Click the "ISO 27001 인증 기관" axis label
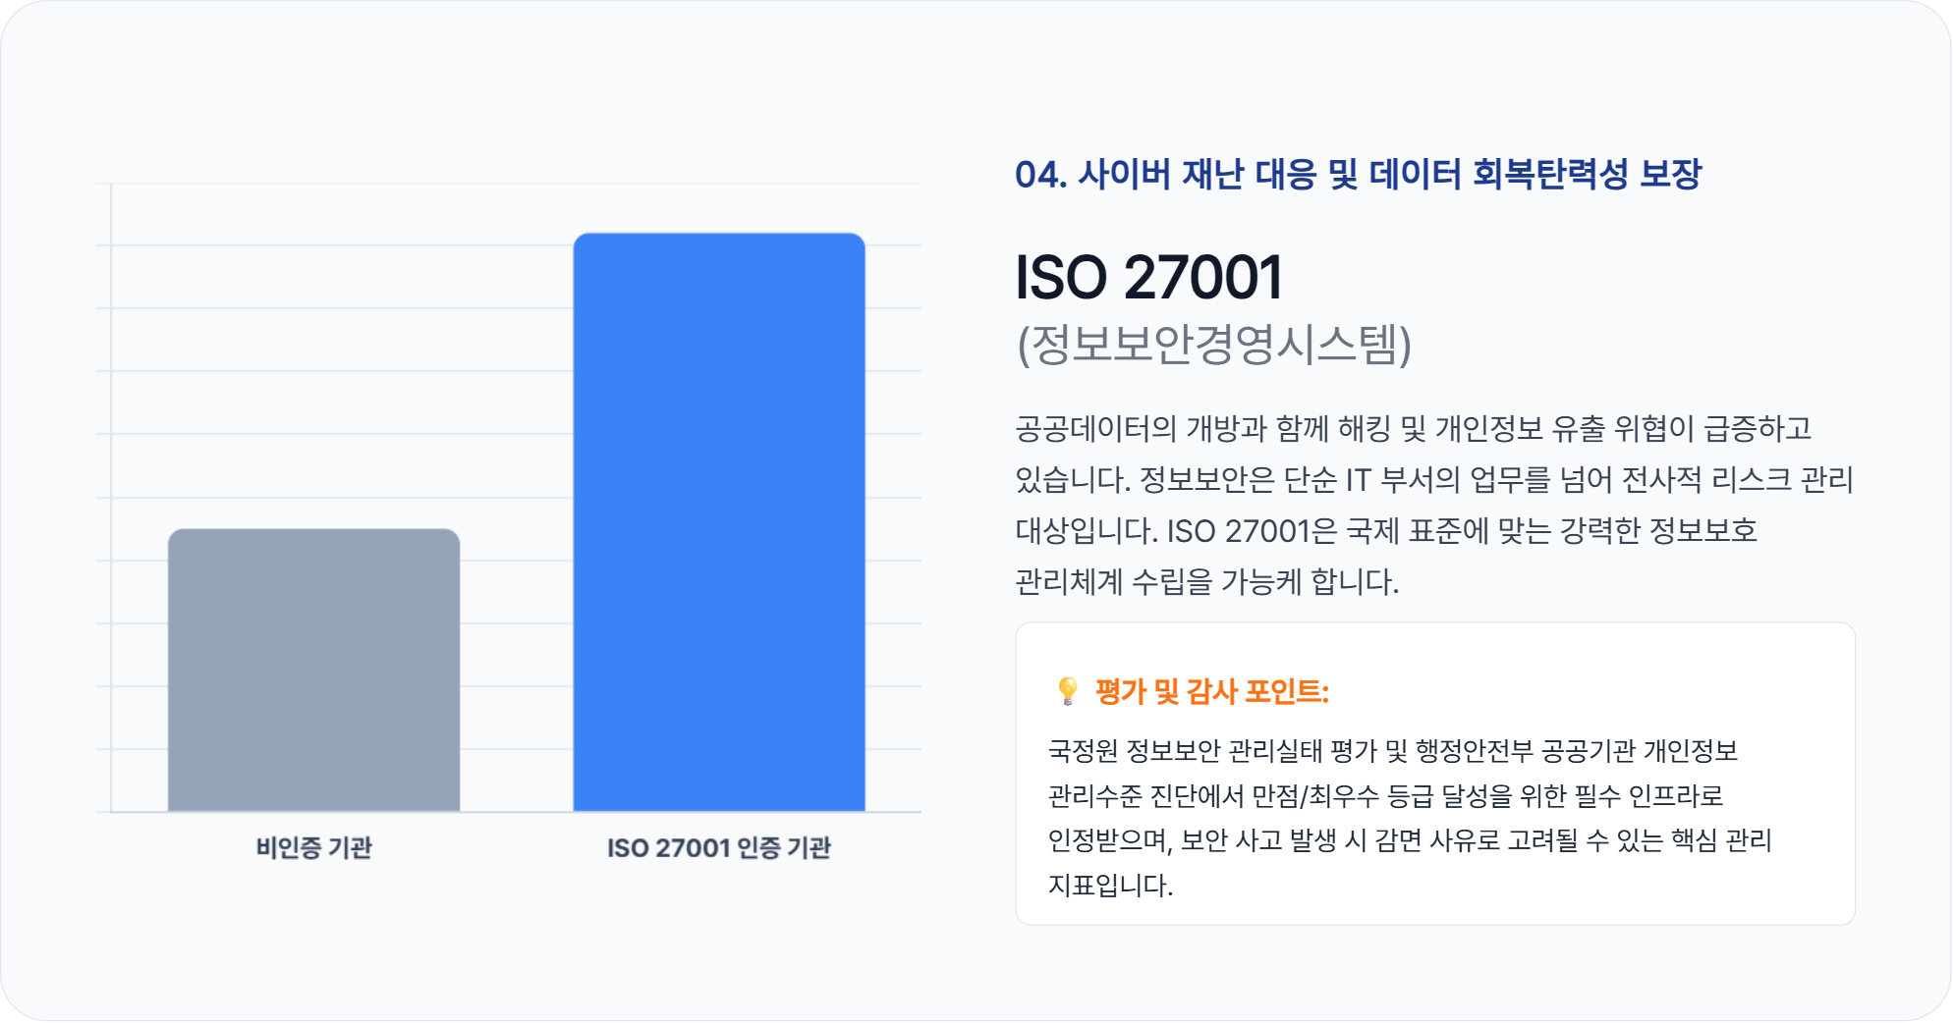Screen dimensions: 1953x1023 (718, 847)
